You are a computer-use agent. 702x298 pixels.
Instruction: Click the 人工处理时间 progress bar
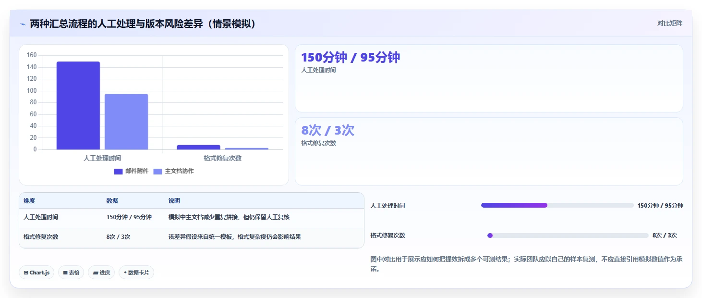point(557,205)
